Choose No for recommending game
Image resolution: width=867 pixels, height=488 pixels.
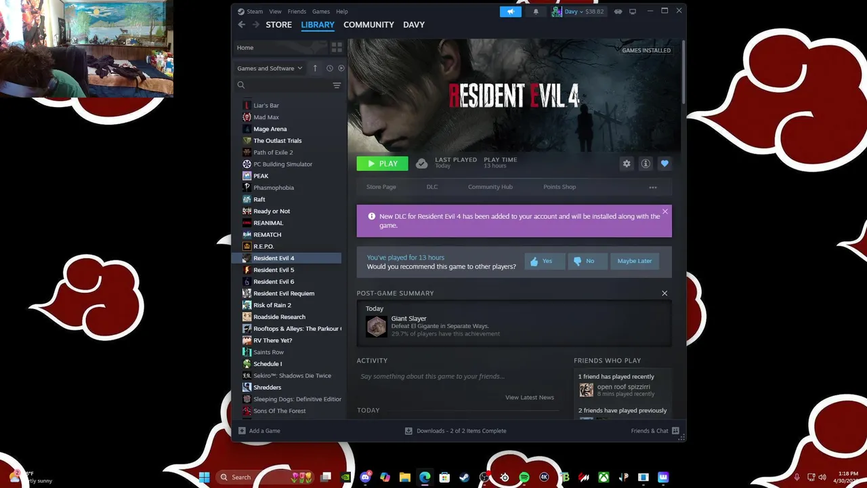point(587,261)
